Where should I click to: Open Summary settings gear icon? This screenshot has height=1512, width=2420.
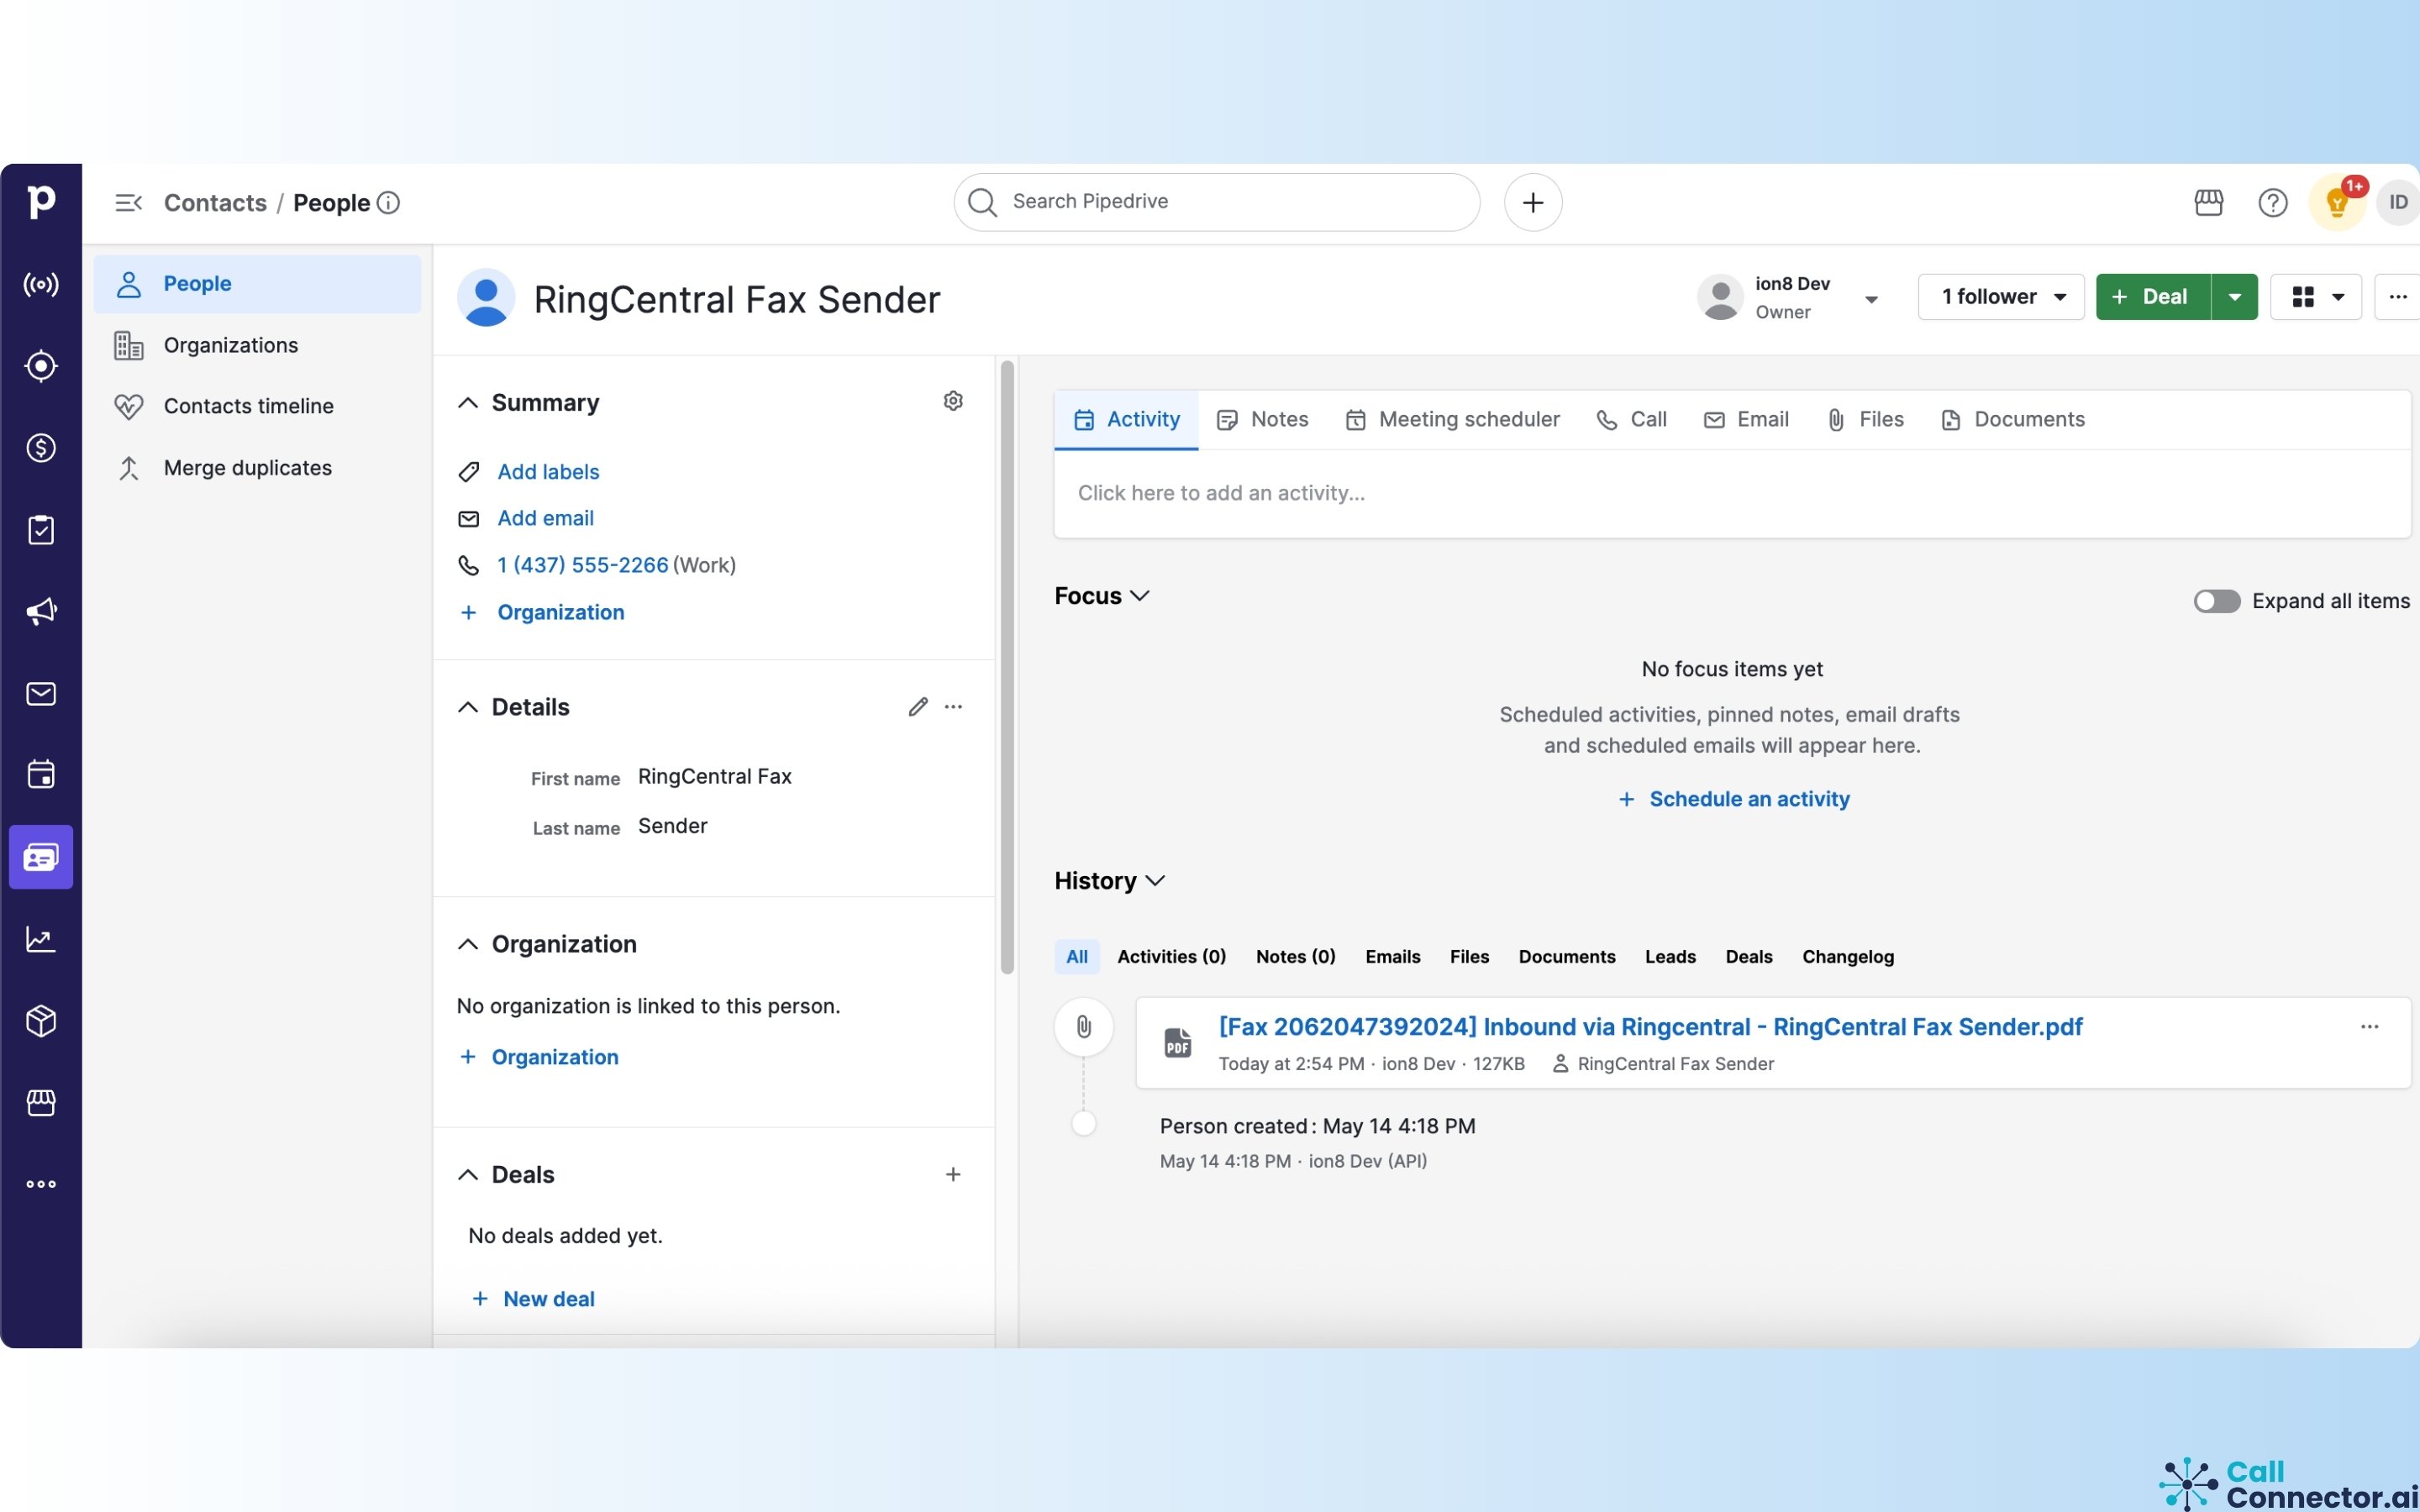point(953,401)
